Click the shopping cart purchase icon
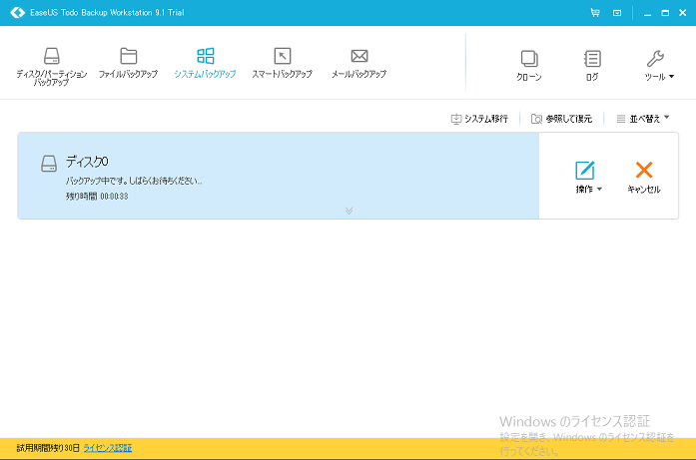The width and height of the screenshot is (696, 460). coord(595,13)
